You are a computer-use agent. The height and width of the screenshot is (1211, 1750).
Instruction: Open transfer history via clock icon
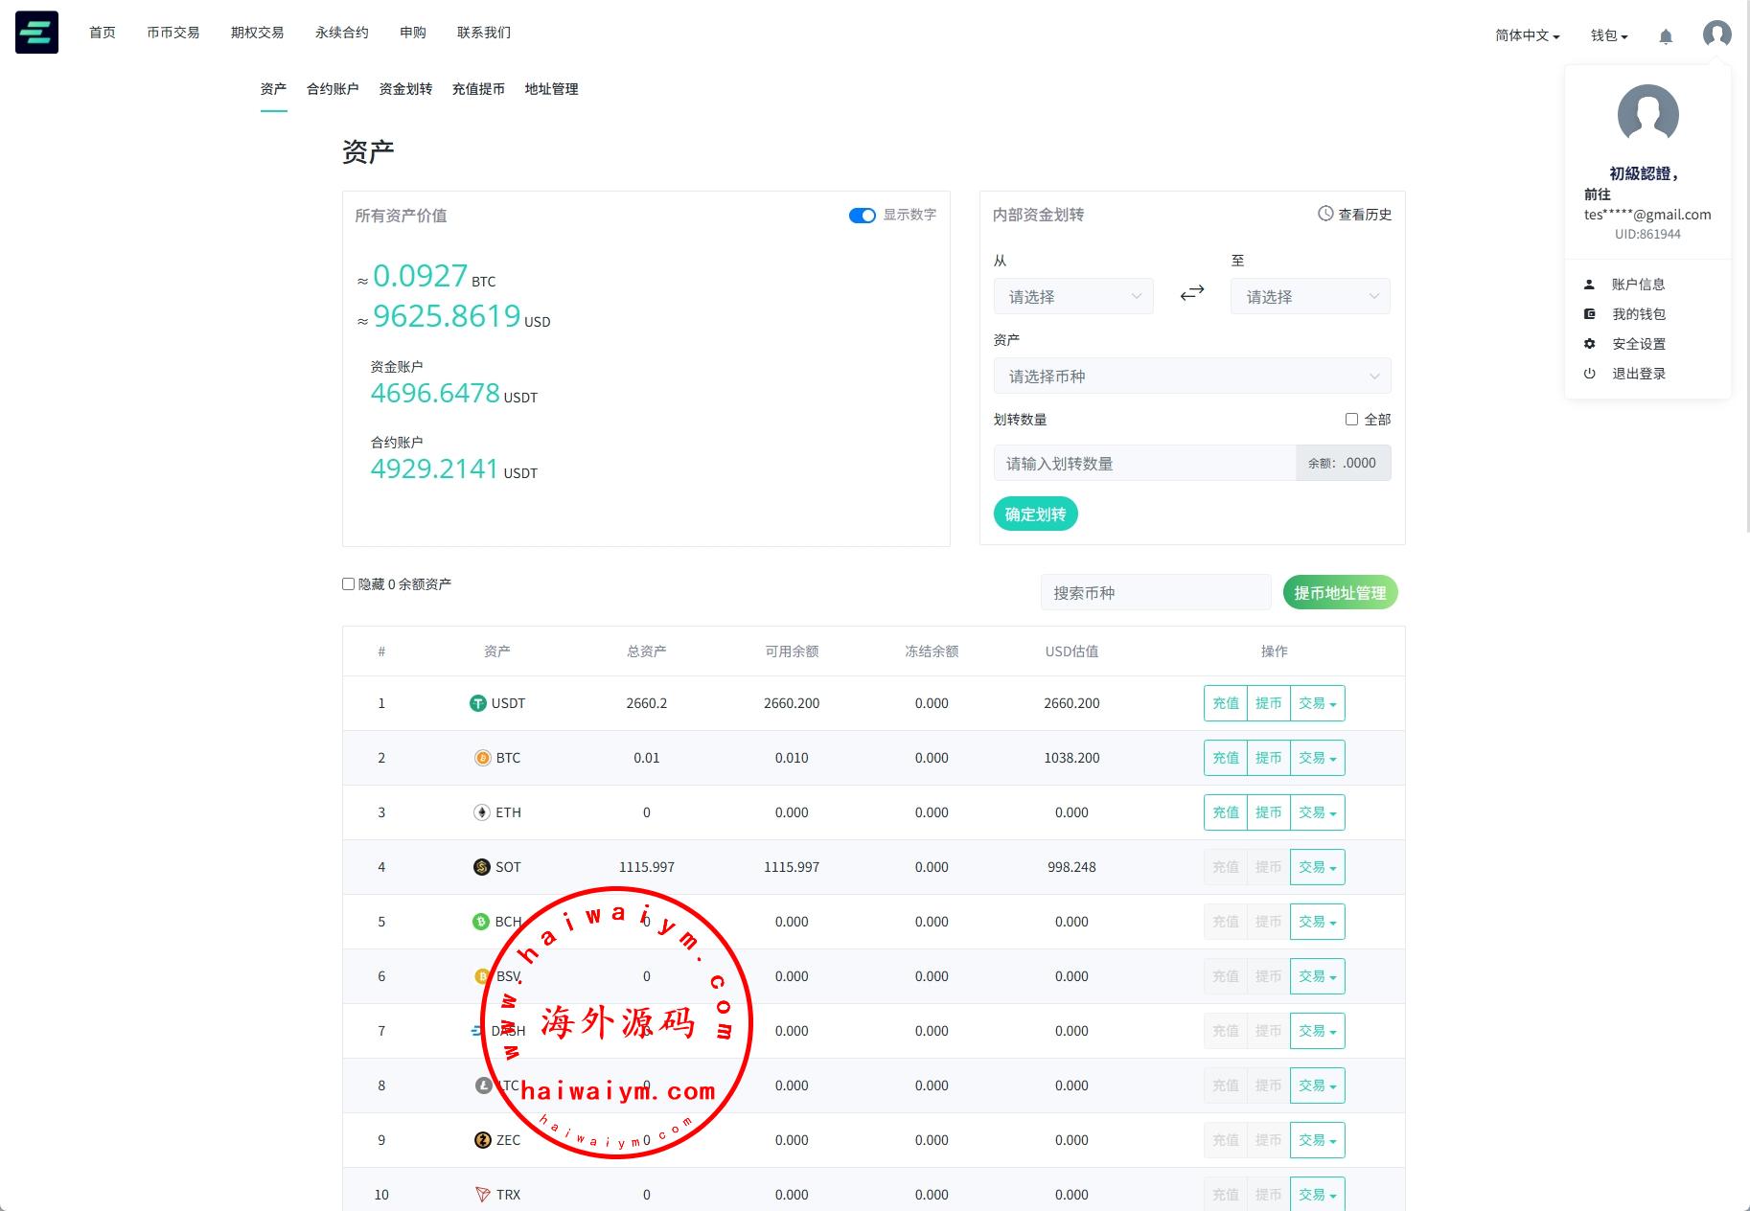(1325, 214)
